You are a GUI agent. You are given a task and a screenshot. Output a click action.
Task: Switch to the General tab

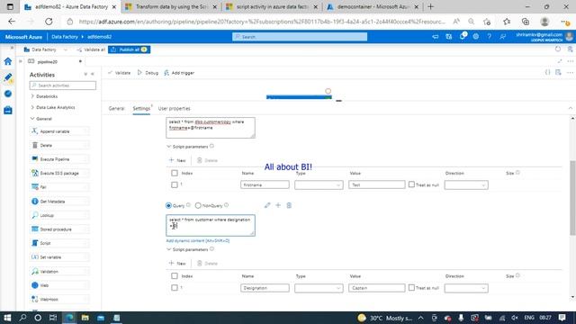point(116,108)
